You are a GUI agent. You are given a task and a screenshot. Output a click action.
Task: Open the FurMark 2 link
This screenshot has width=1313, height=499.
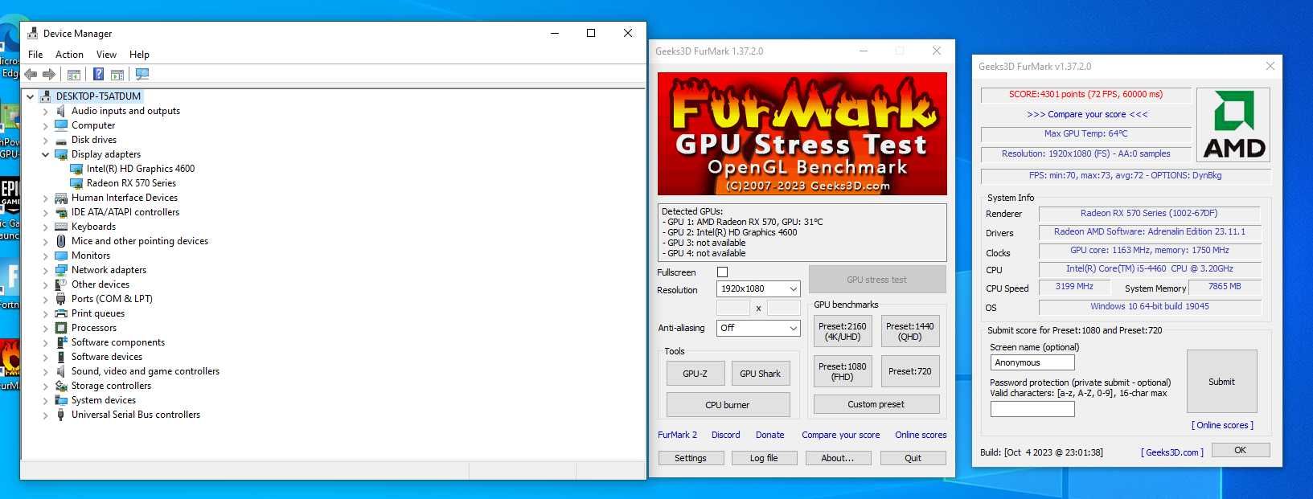[x=678, y=435]
